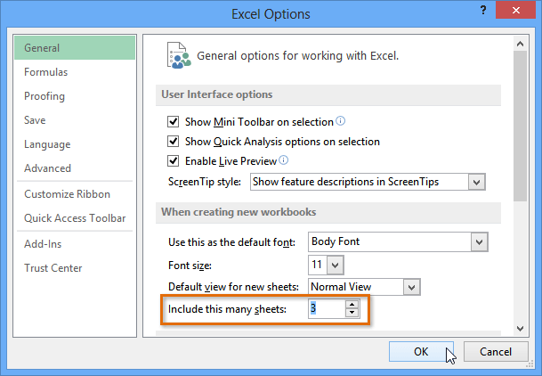Click the Live Preview info icon
Screen dimensions: 542x376
coord(283,159)
